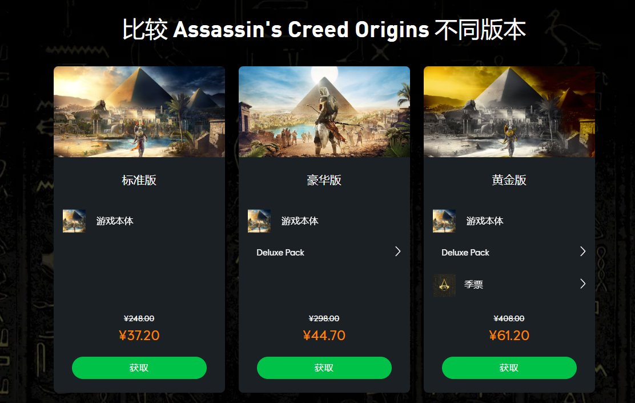635x403 pixels.
Task: Select the 标准版 edition title
Action: coord(139,180)
